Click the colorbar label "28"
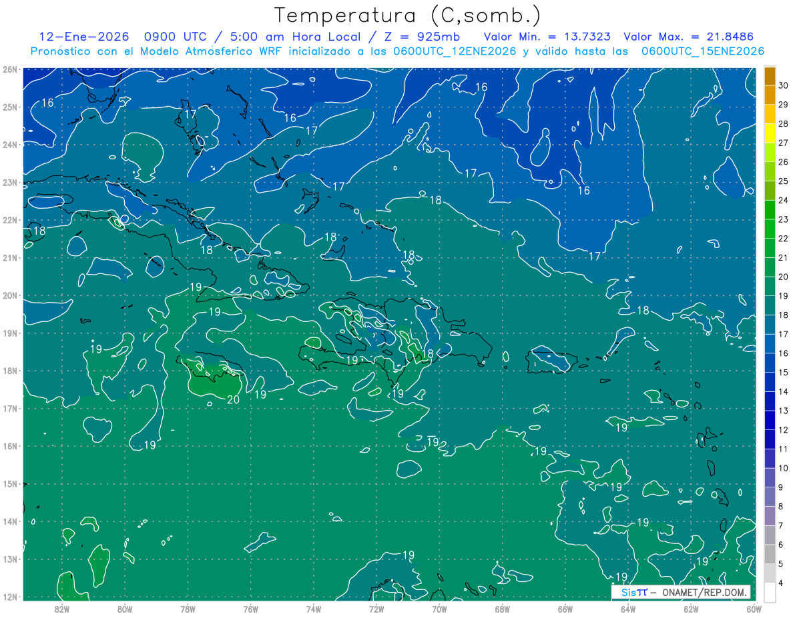This screenshot has height=618, width=801. click(x=784, y=123)
